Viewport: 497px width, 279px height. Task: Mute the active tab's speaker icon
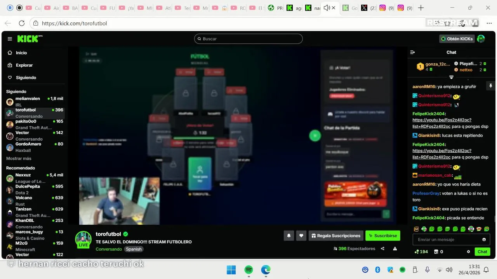pos(327,8)
